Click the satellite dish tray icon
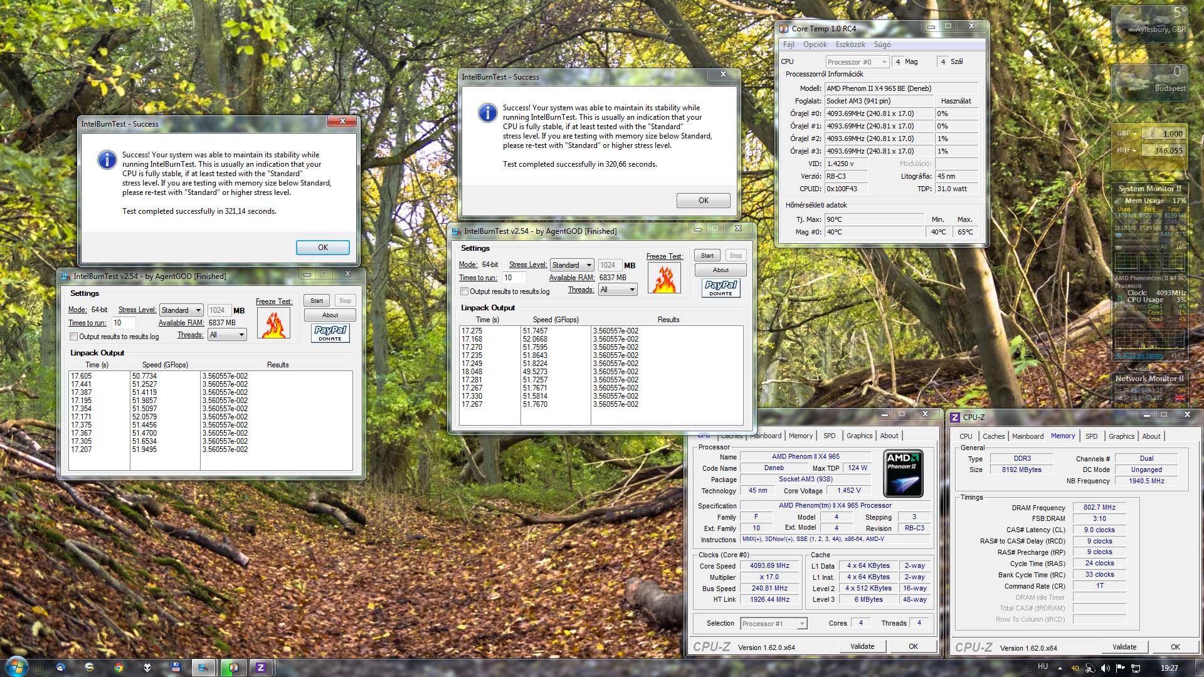The width and height of the screenshot is (1204, 677). [x=1090, y=668]
